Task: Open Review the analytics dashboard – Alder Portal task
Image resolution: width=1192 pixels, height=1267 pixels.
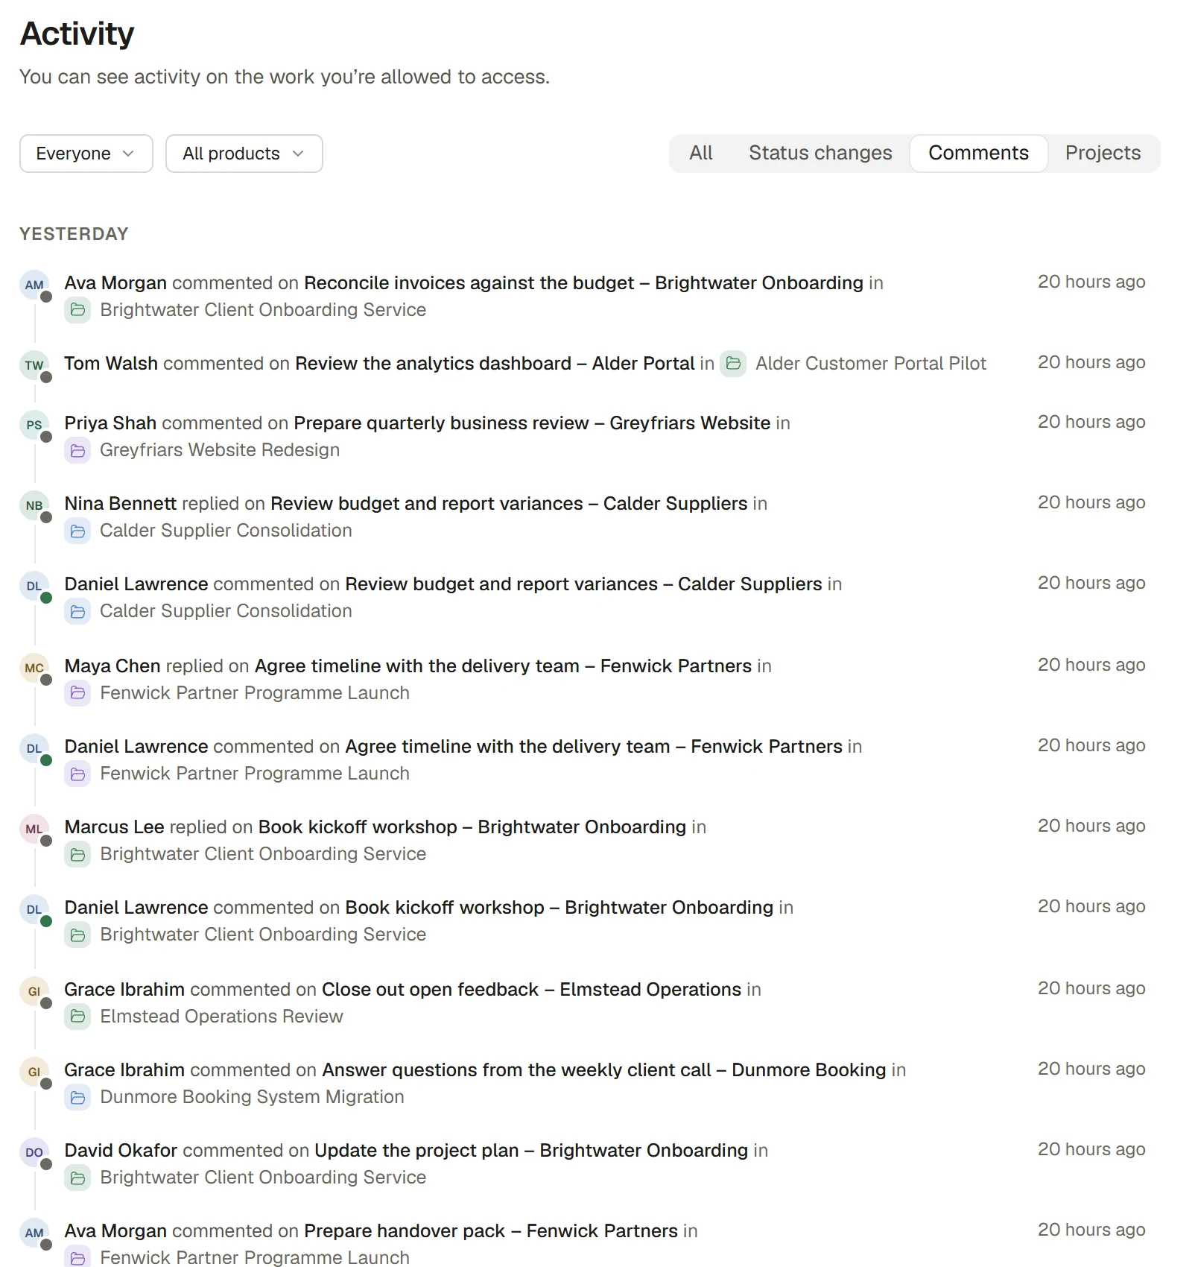Action: tap(495, 364)
